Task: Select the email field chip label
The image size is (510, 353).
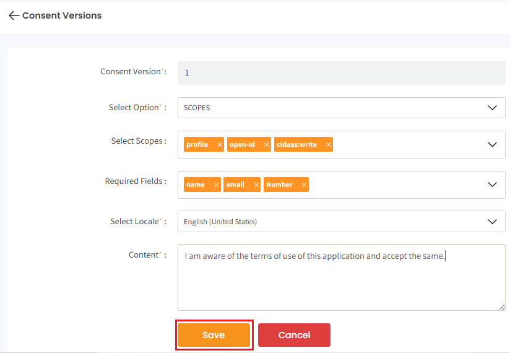Action: [x=235, y=185]
